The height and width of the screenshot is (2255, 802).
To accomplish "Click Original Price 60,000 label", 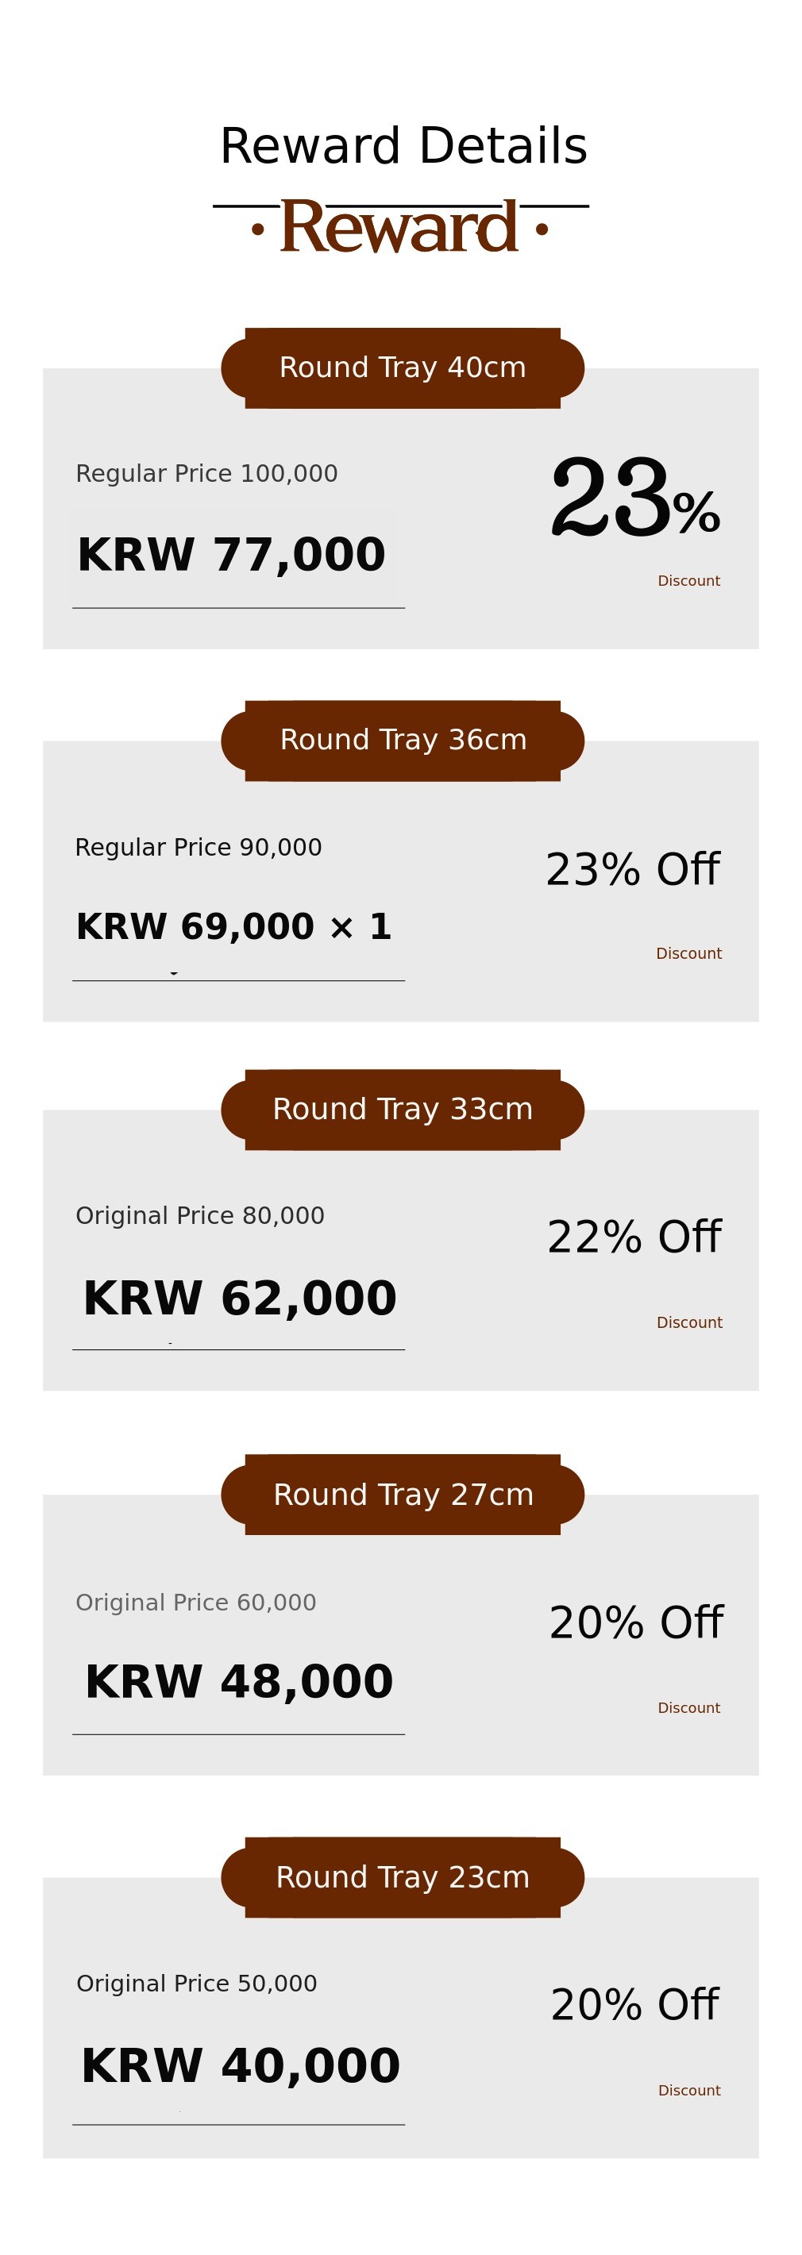I will (196, 1602).
